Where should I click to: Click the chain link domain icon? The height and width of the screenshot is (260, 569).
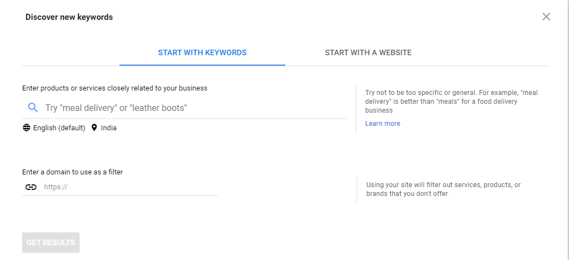pyautogui.click(x=31, y=187)
